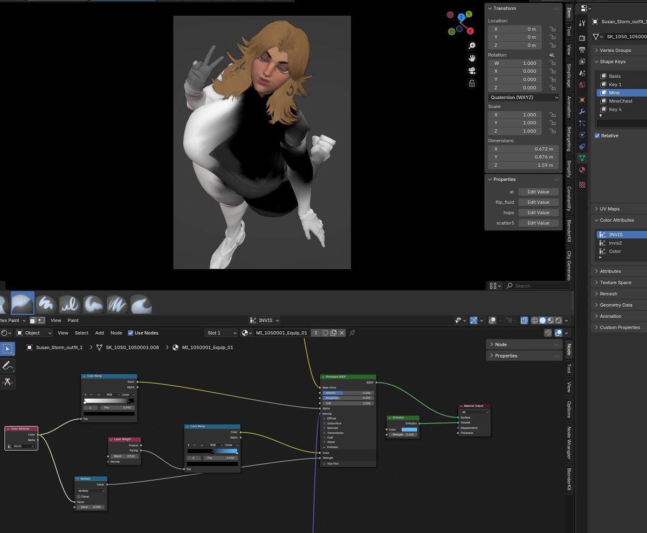Expand the Vertex Groups panel

click(x=615, y=50)
